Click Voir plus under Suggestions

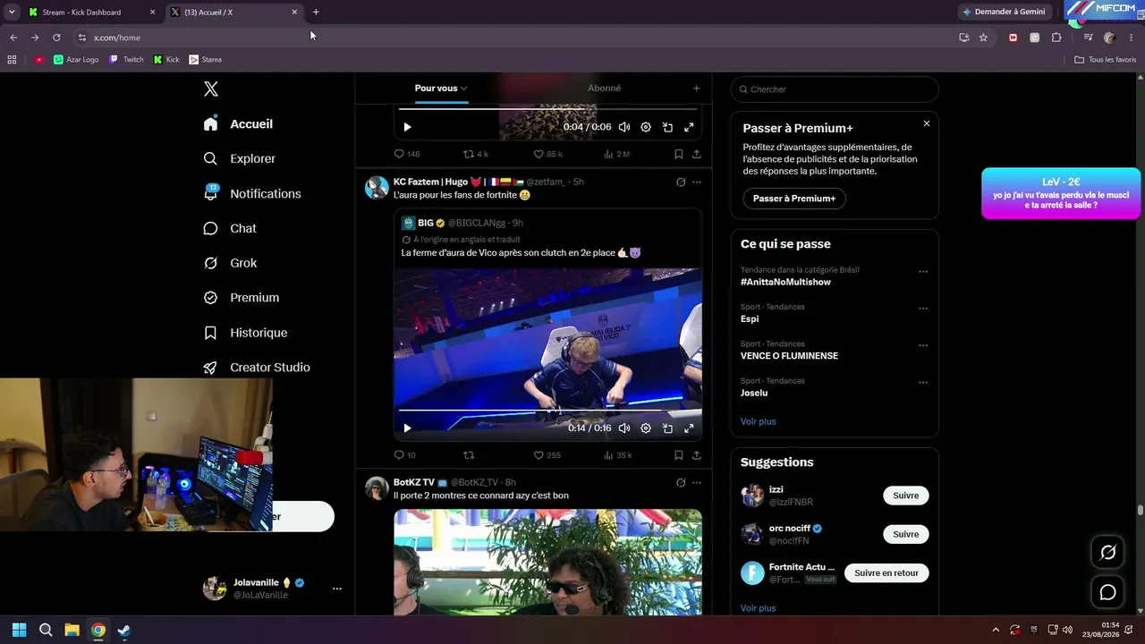coord(759,608)
